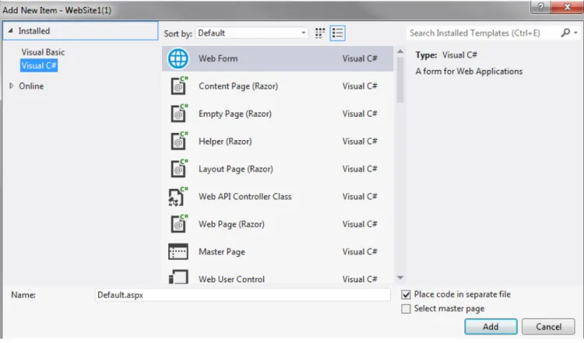Select the 'Web Page (Razor)' text
The image size is (584, 343).
pyautogui.click(x=231, y=224)
